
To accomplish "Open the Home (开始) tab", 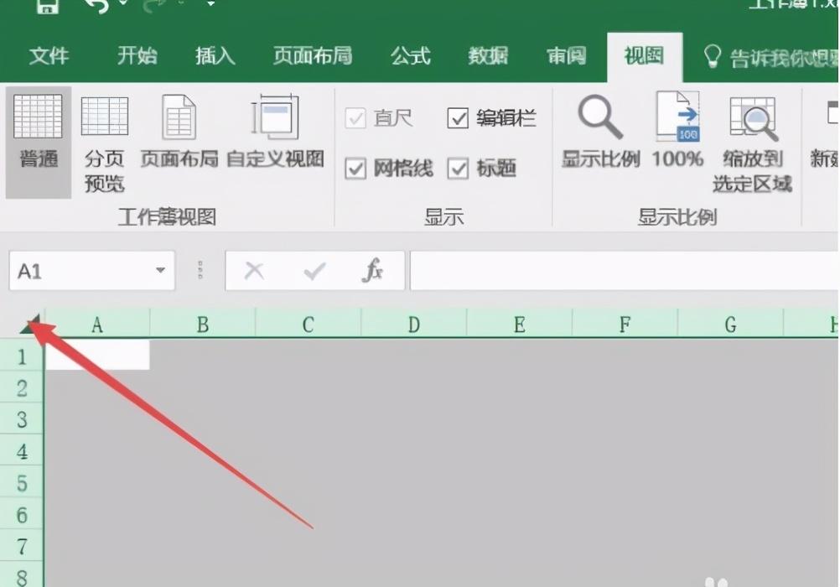I will (137, 55).
